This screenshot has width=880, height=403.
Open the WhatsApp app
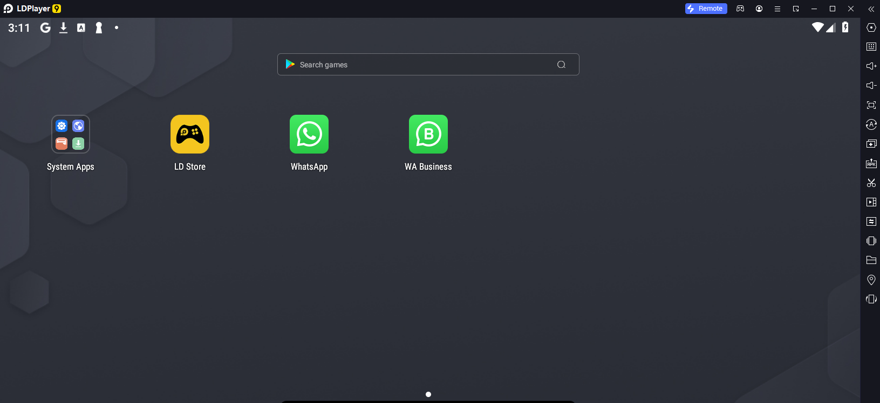tap(309, 134)
